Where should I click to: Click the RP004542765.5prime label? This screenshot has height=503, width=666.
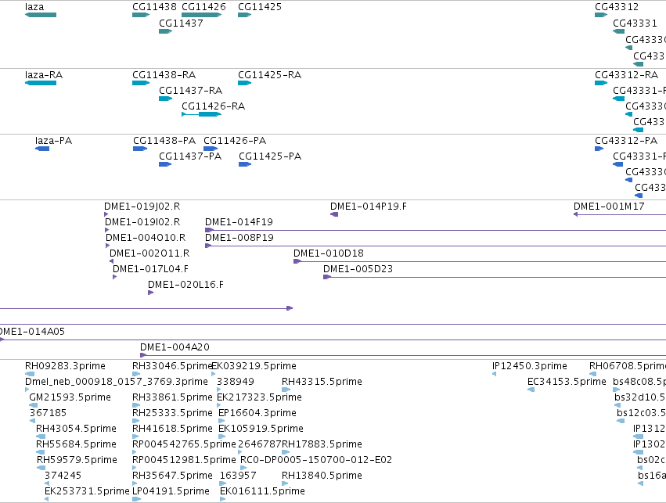click(185, 445)
